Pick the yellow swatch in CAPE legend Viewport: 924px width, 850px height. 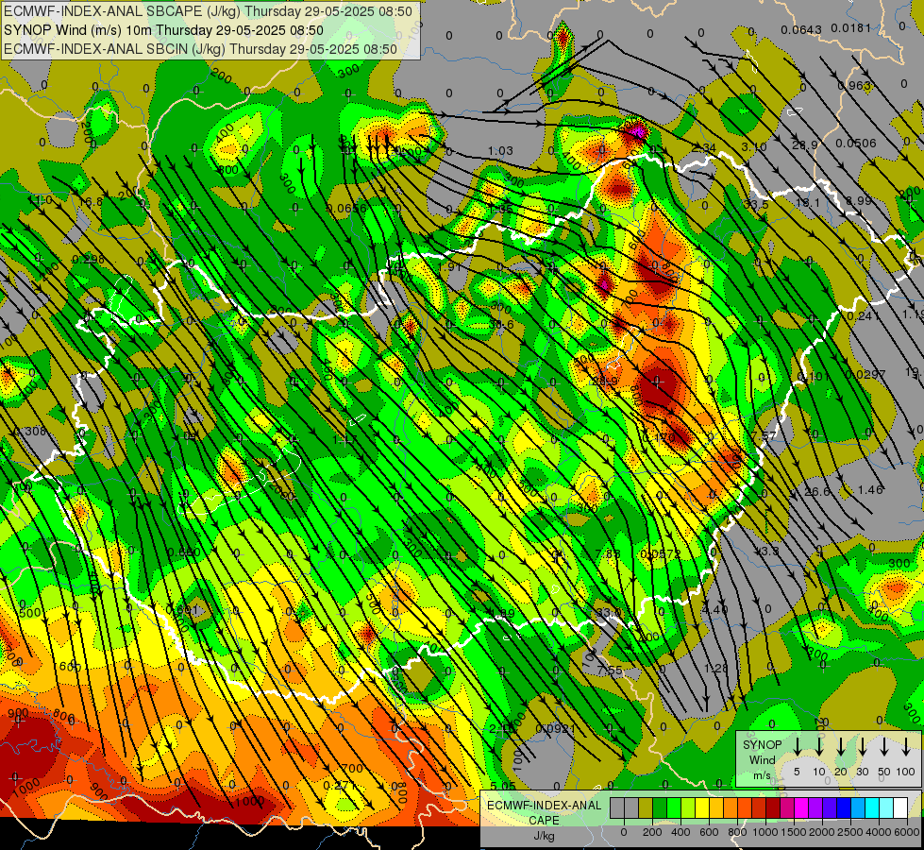click(x=702, y=808)
